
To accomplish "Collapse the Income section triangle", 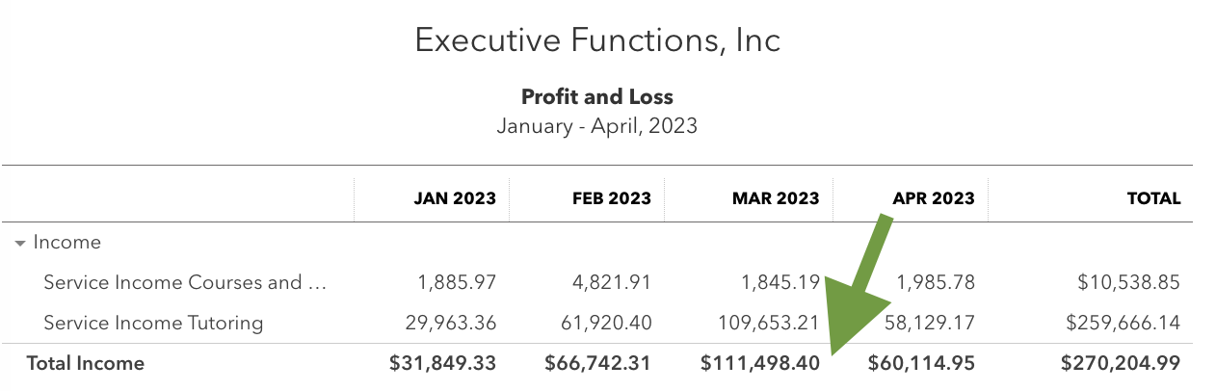I will [x=19, y=244].
